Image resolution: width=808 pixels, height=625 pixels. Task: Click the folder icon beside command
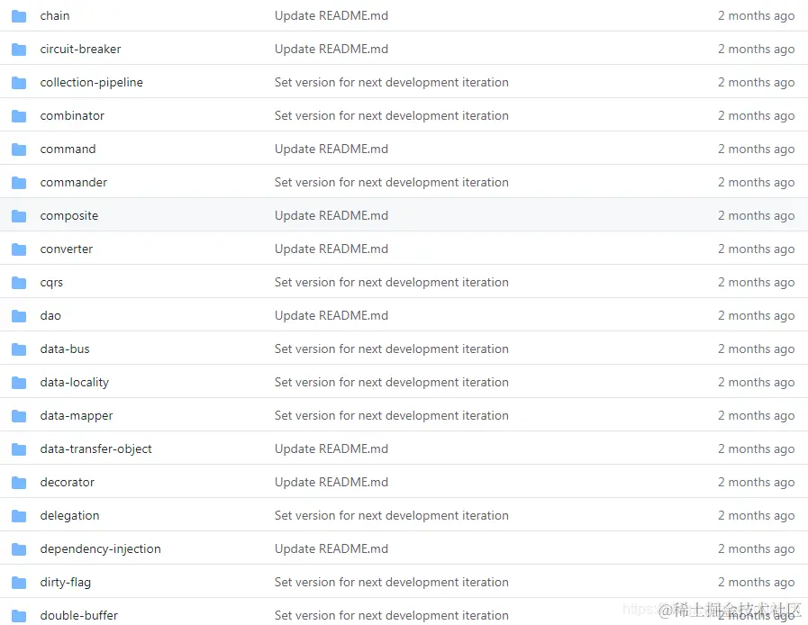click(x=19, y=149)
